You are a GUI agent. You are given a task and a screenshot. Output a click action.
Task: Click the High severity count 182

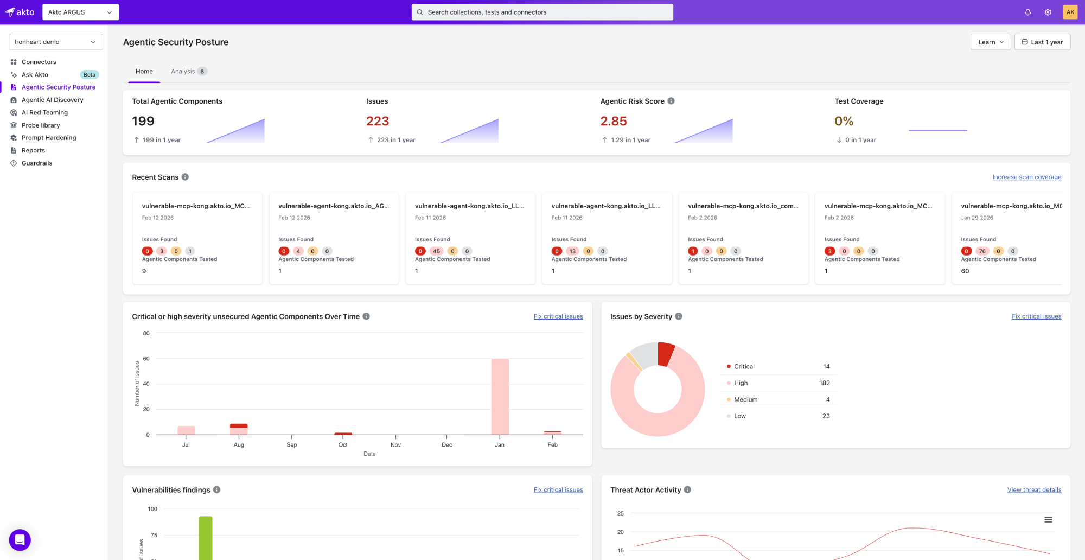(x=825, y=383)
